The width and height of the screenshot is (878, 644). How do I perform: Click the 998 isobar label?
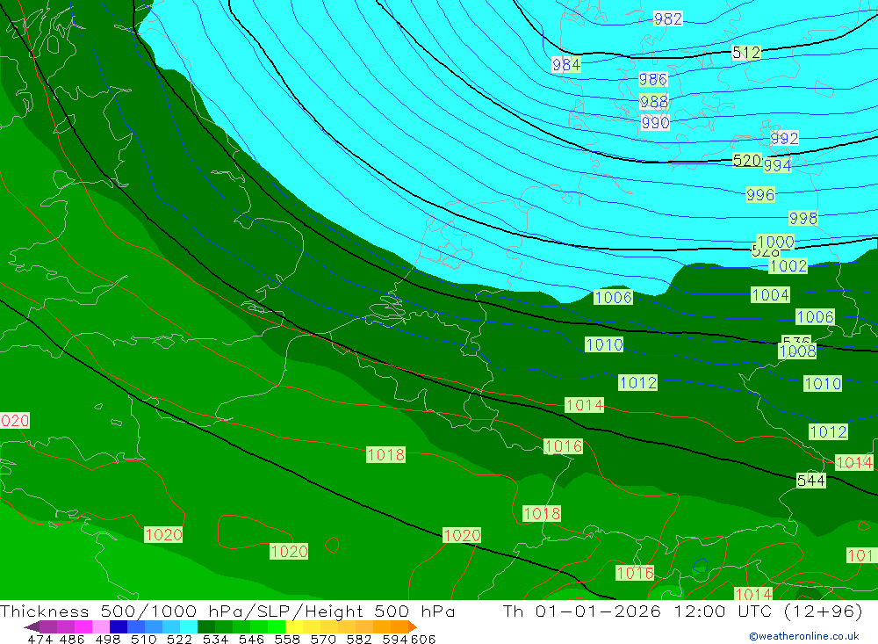[803, 218]
